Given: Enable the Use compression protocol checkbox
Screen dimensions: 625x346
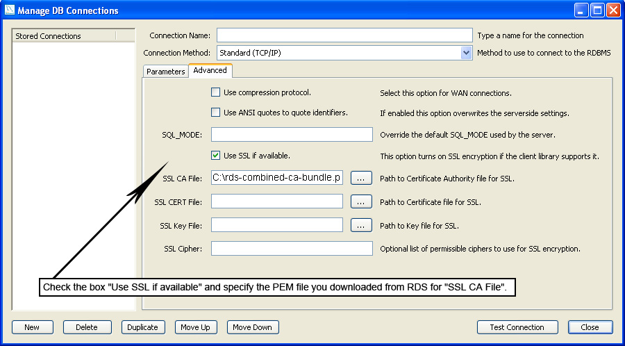Looking at the screenshot, I should point(216,92).
